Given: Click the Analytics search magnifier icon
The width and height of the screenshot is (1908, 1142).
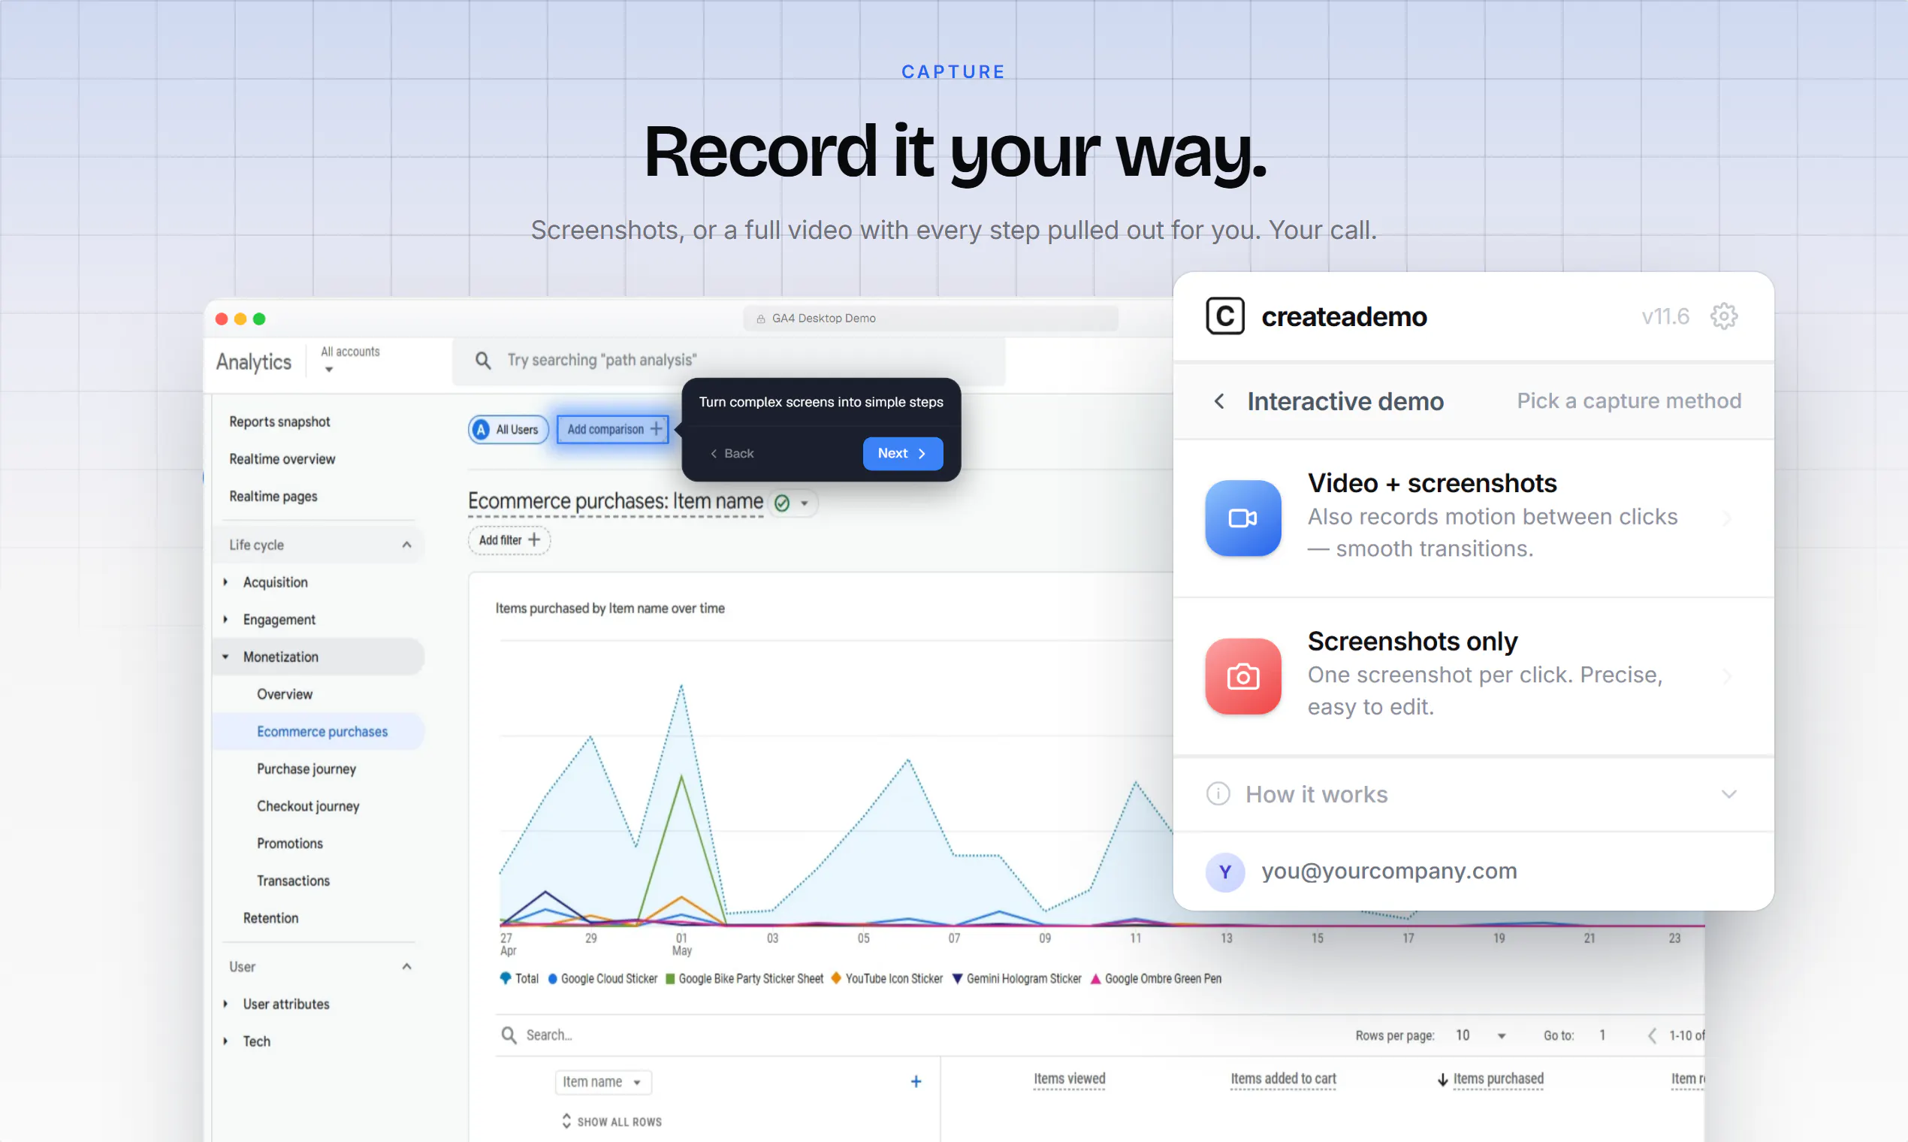Looking at the screenshot, I should point(483,360).
